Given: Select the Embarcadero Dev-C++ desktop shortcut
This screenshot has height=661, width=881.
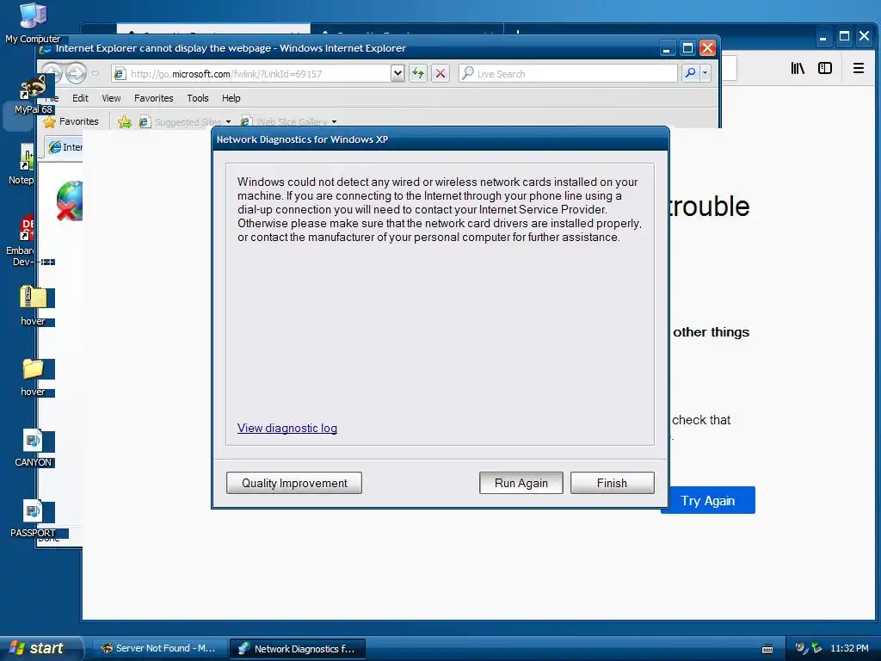Looking at the screenshot, I should 22,241.
